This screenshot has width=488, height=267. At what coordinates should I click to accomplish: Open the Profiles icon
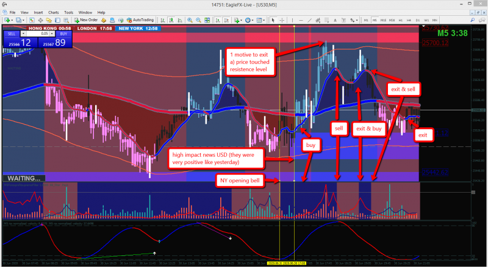18,20
